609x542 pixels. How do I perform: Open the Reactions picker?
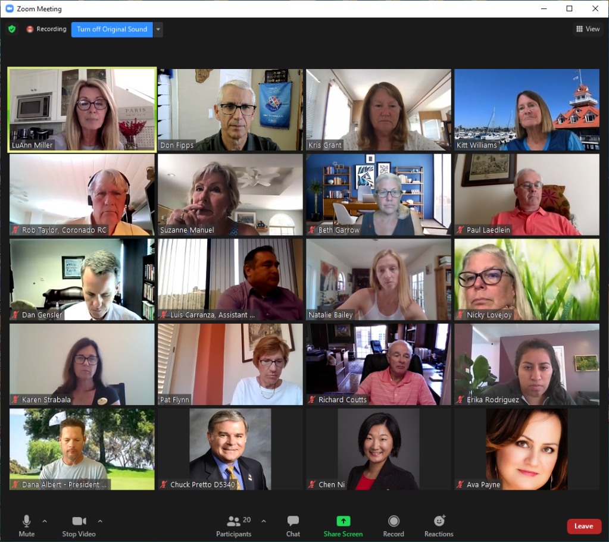coord(439,526)
